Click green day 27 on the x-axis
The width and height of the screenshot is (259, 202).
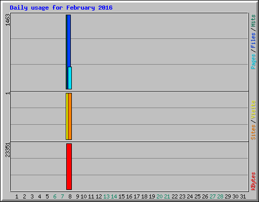point(212,196)
